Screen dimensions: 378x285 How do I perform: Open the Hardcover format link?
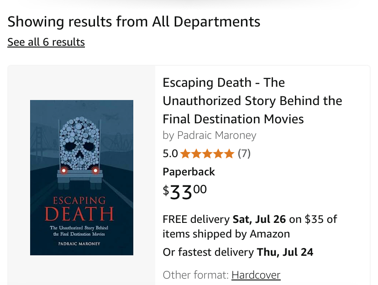click(x=256, y=275)
